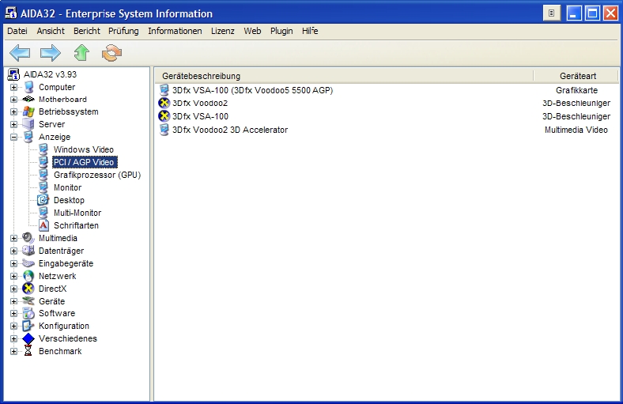Expand the DirectX tree node
This screenshot has height=404, width=623.
pos(14,289)
